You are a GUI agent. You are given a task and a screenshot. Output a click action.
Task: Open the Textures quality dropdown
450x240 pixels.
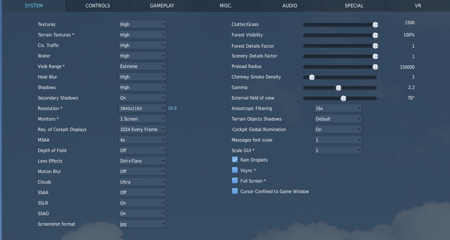pyautogui.click(x=142, y=24)
